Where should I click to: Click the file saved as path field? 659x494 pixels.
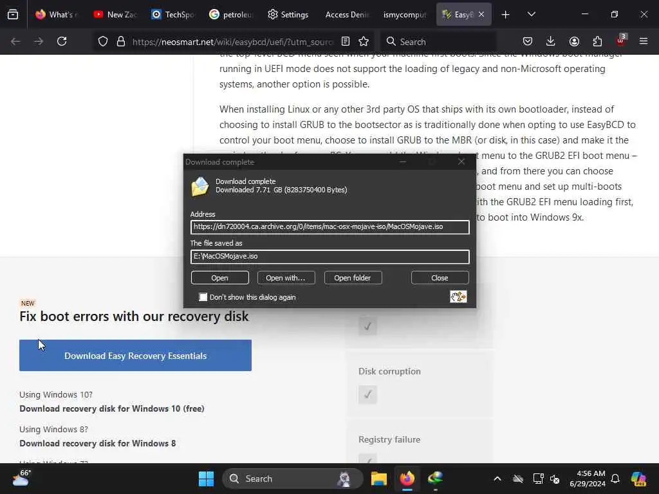[x=330, y=257]
